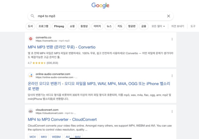Open more options for convertio.co result
The width and height of the screenshot is (199, 139).
click(x=172, y=39)
